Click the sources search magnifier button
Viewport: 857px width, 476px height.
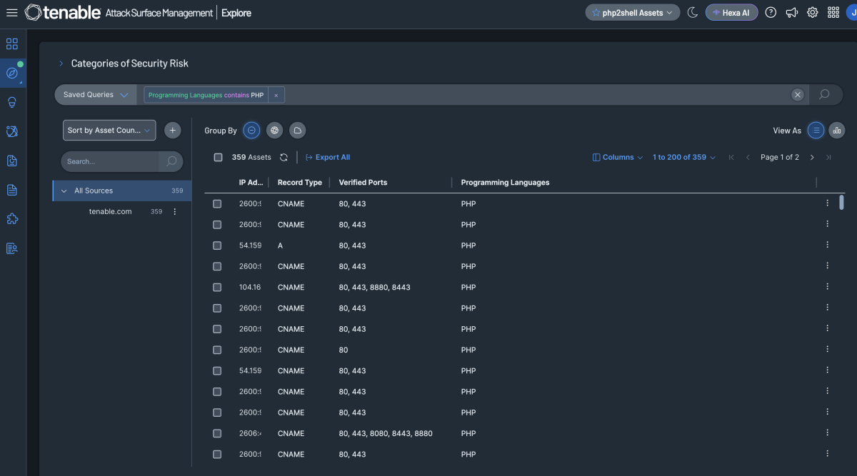[171, 161]
